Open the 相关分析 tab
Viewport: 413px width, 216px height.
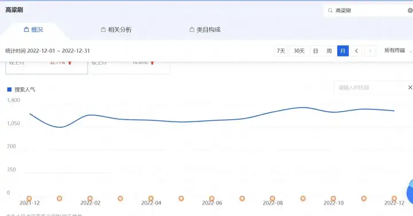pos(116,29)
